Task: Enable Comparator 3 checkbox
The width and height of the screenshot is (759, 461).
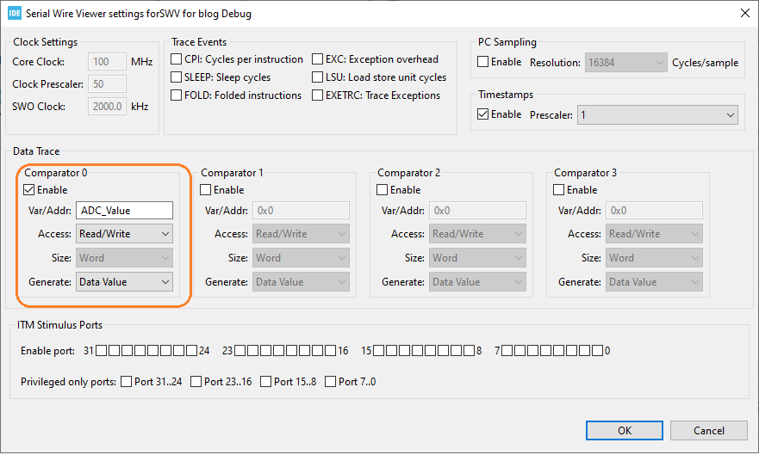Action: pyautogui.click(x=558, y=190)
